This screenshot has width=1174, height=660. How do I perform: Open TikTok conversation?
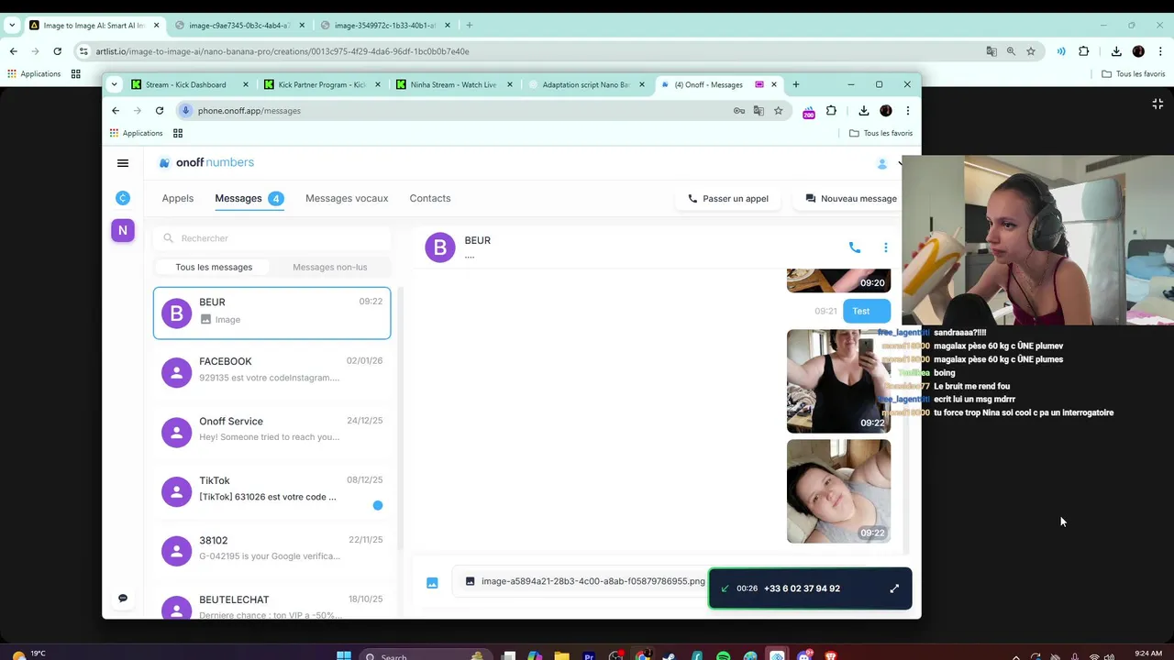click(271, 490)
